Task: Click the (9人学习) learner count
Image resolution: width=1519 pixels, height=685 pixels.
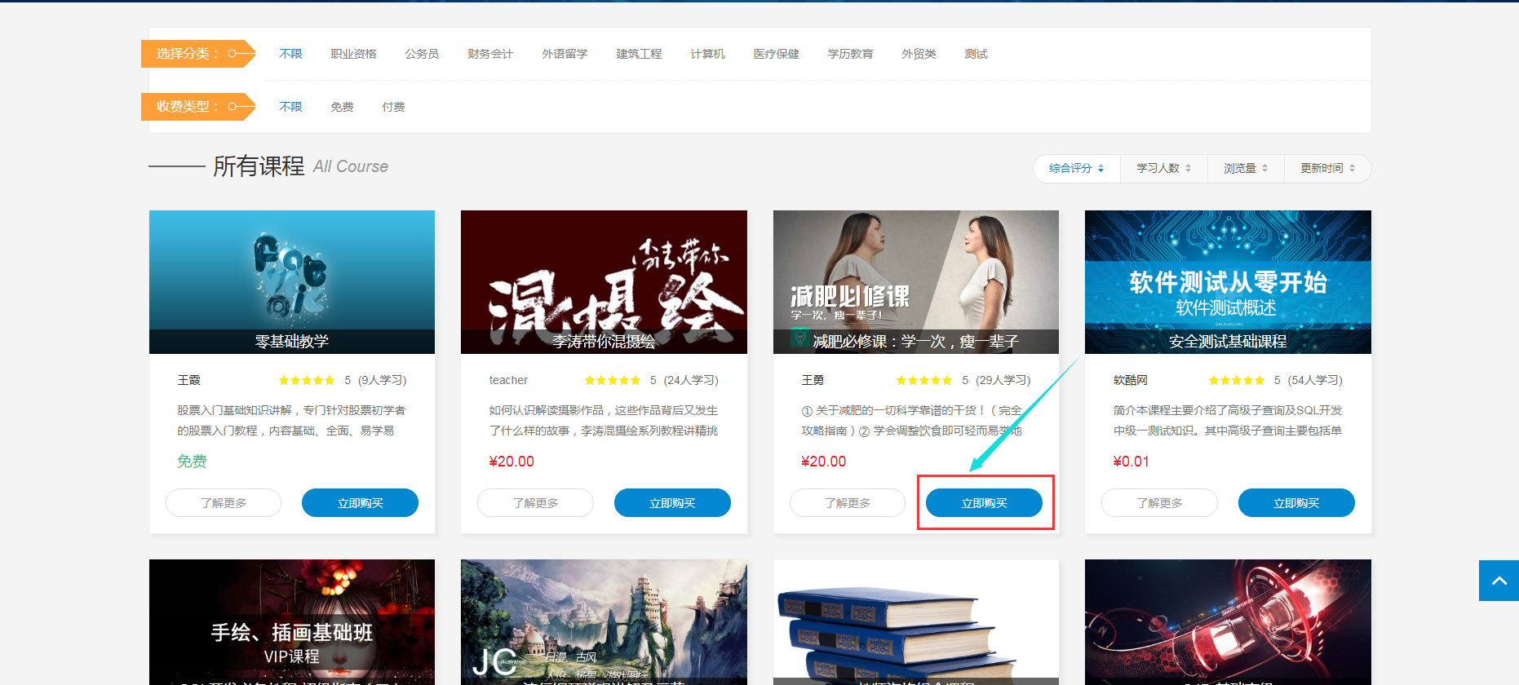Action: tap(382, 380)
